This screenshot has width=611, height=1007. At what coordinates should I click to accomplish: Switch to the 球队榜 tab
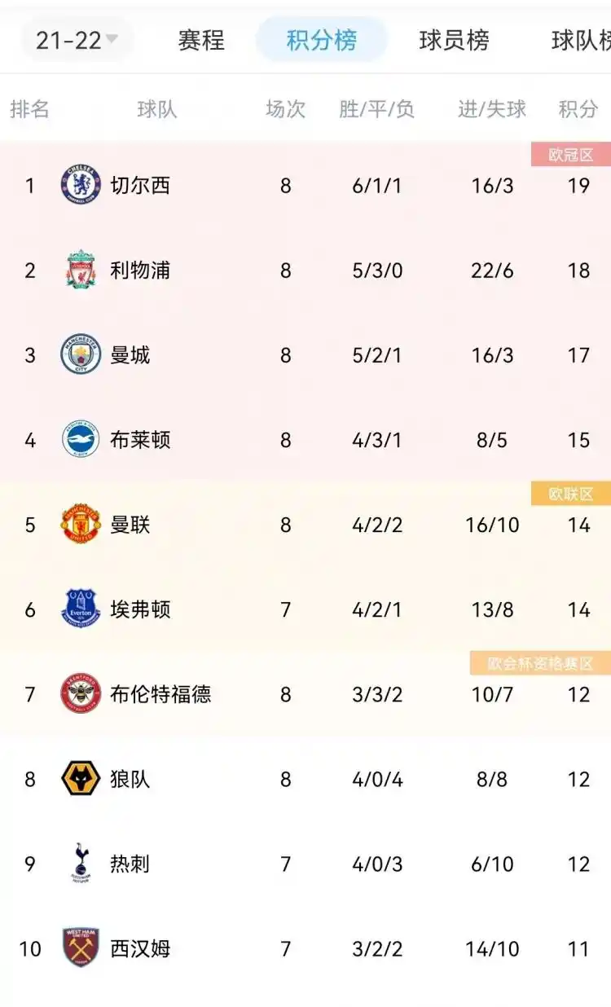click(x=580, y=40)
